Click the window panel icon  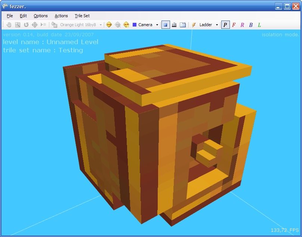coord(183,25)
